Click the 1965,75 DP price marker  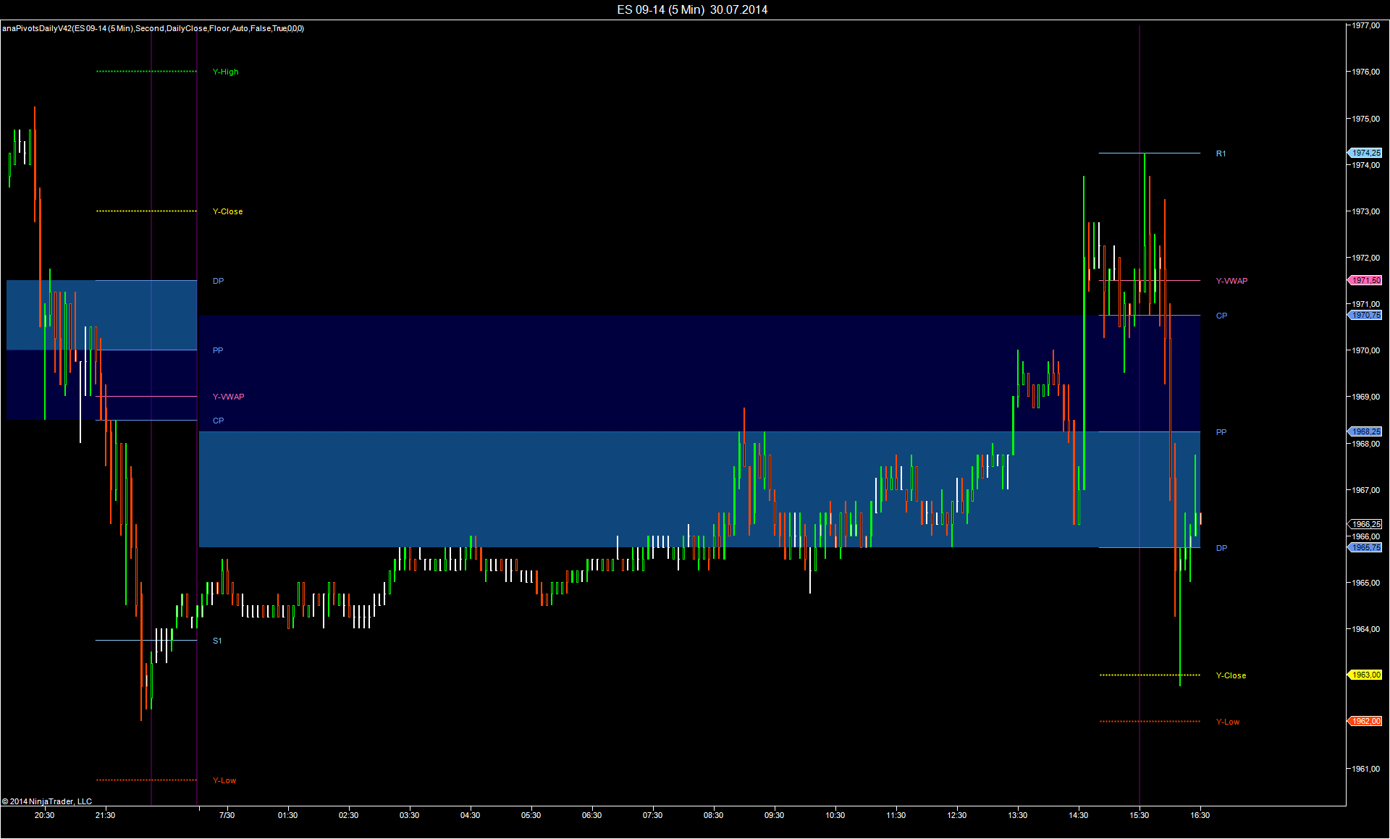tap(1365, 547)
